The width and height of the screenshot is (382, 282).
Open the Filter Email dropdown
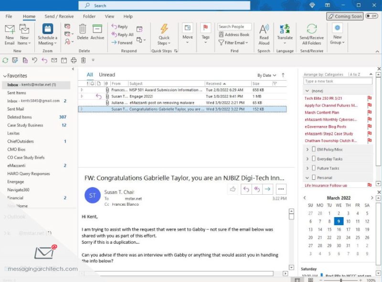point(234,42)
